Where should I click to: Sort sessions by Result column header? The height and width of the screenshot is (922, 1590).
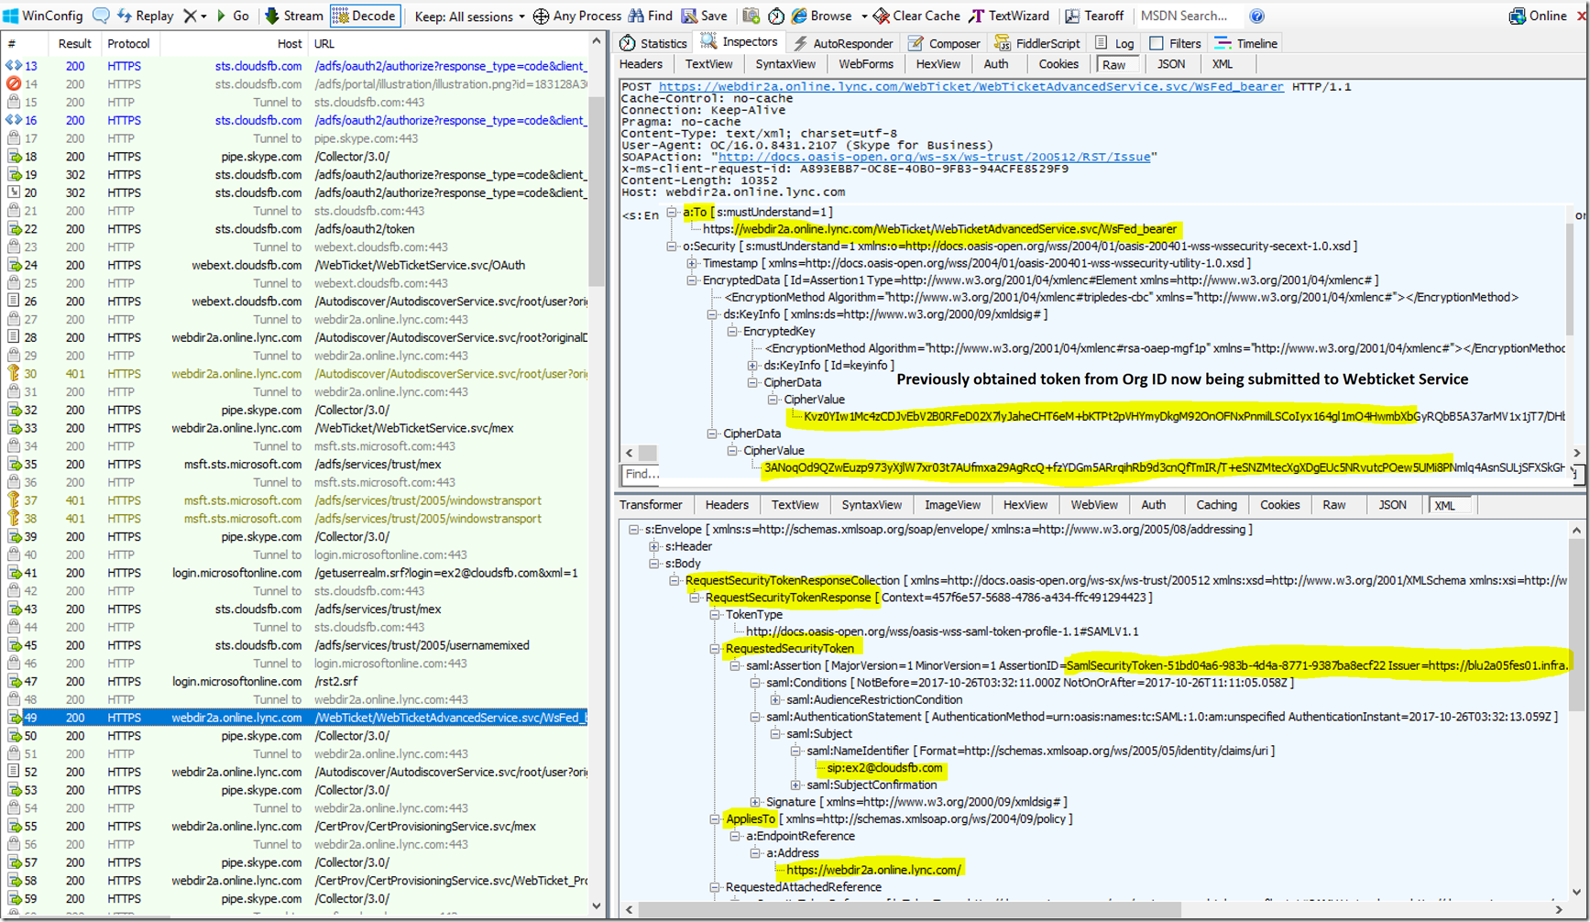coord(73,43)
